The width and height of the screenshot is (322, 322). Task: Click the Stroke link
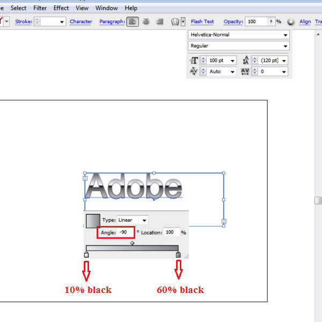[24, 21]
